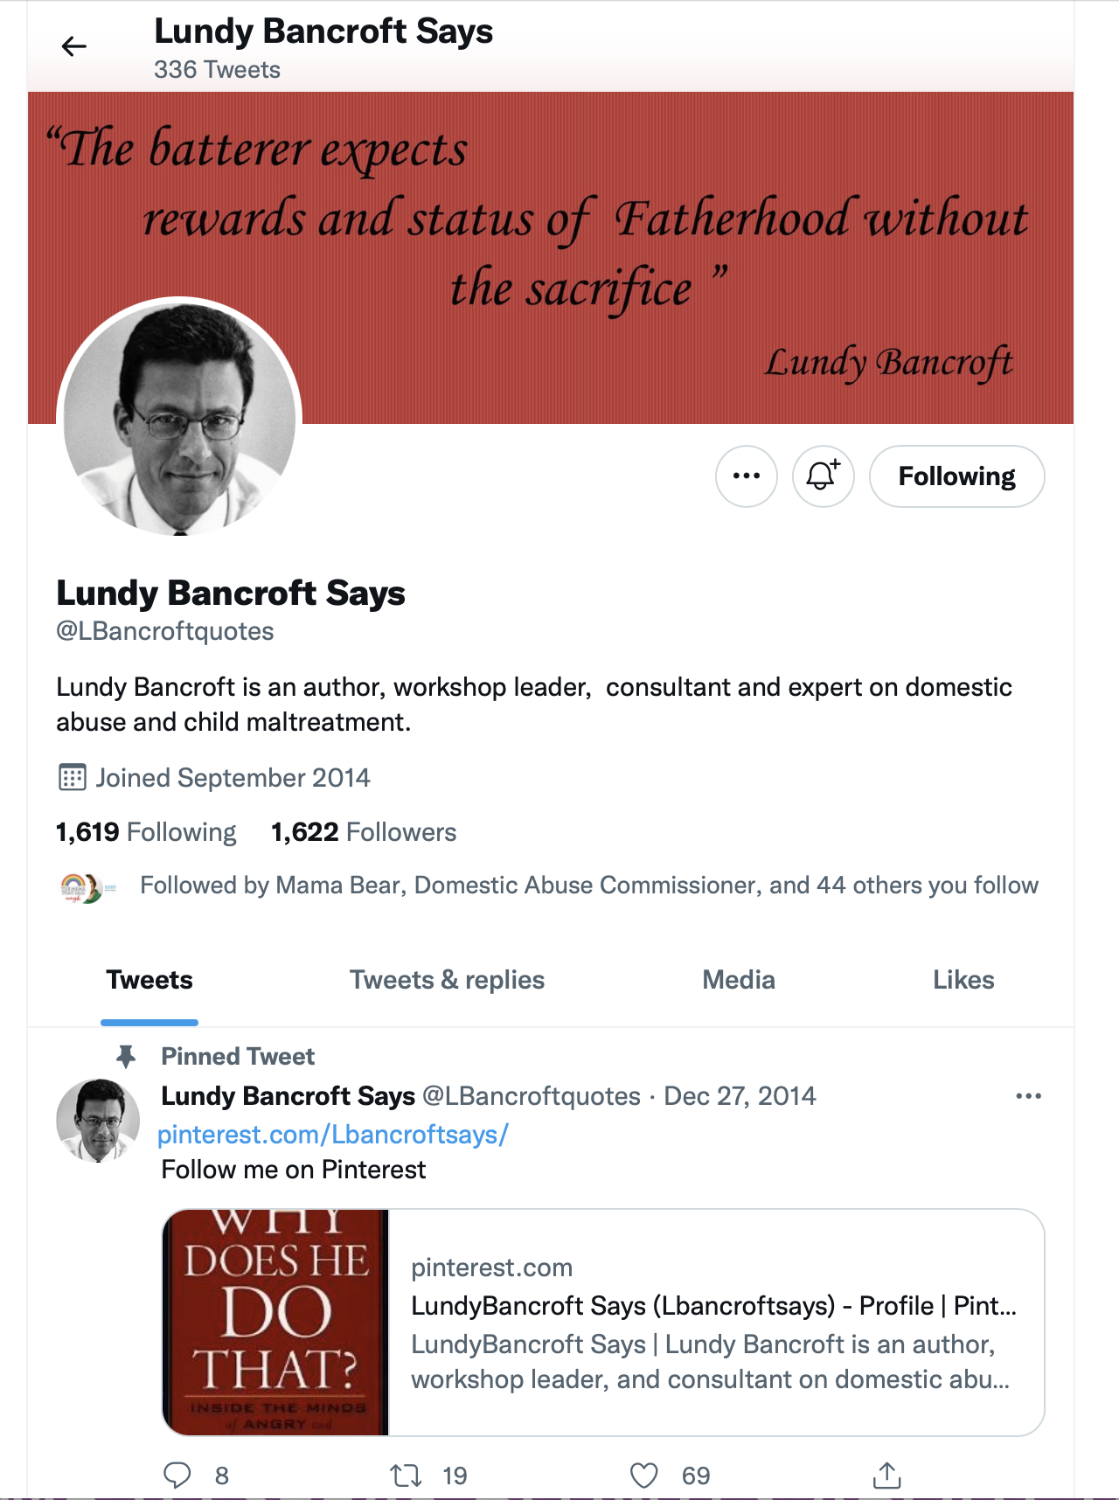The width and height of the screenshot is (1119, 1500).
Task: Toggle the Following button
Action: [x=956, y=476]
